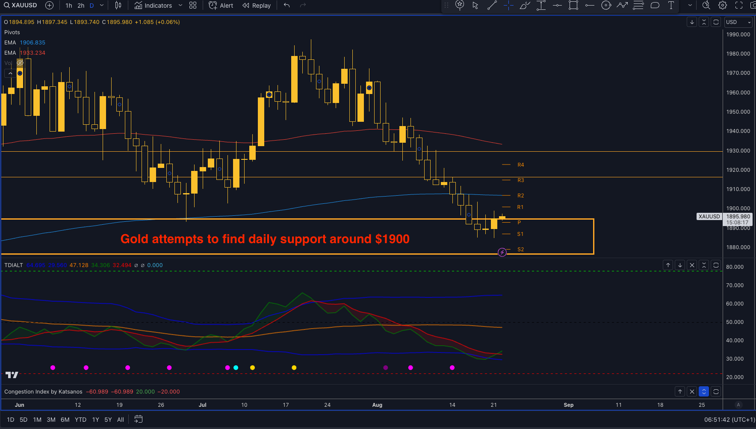Select the trend line drawing tool

492,6
